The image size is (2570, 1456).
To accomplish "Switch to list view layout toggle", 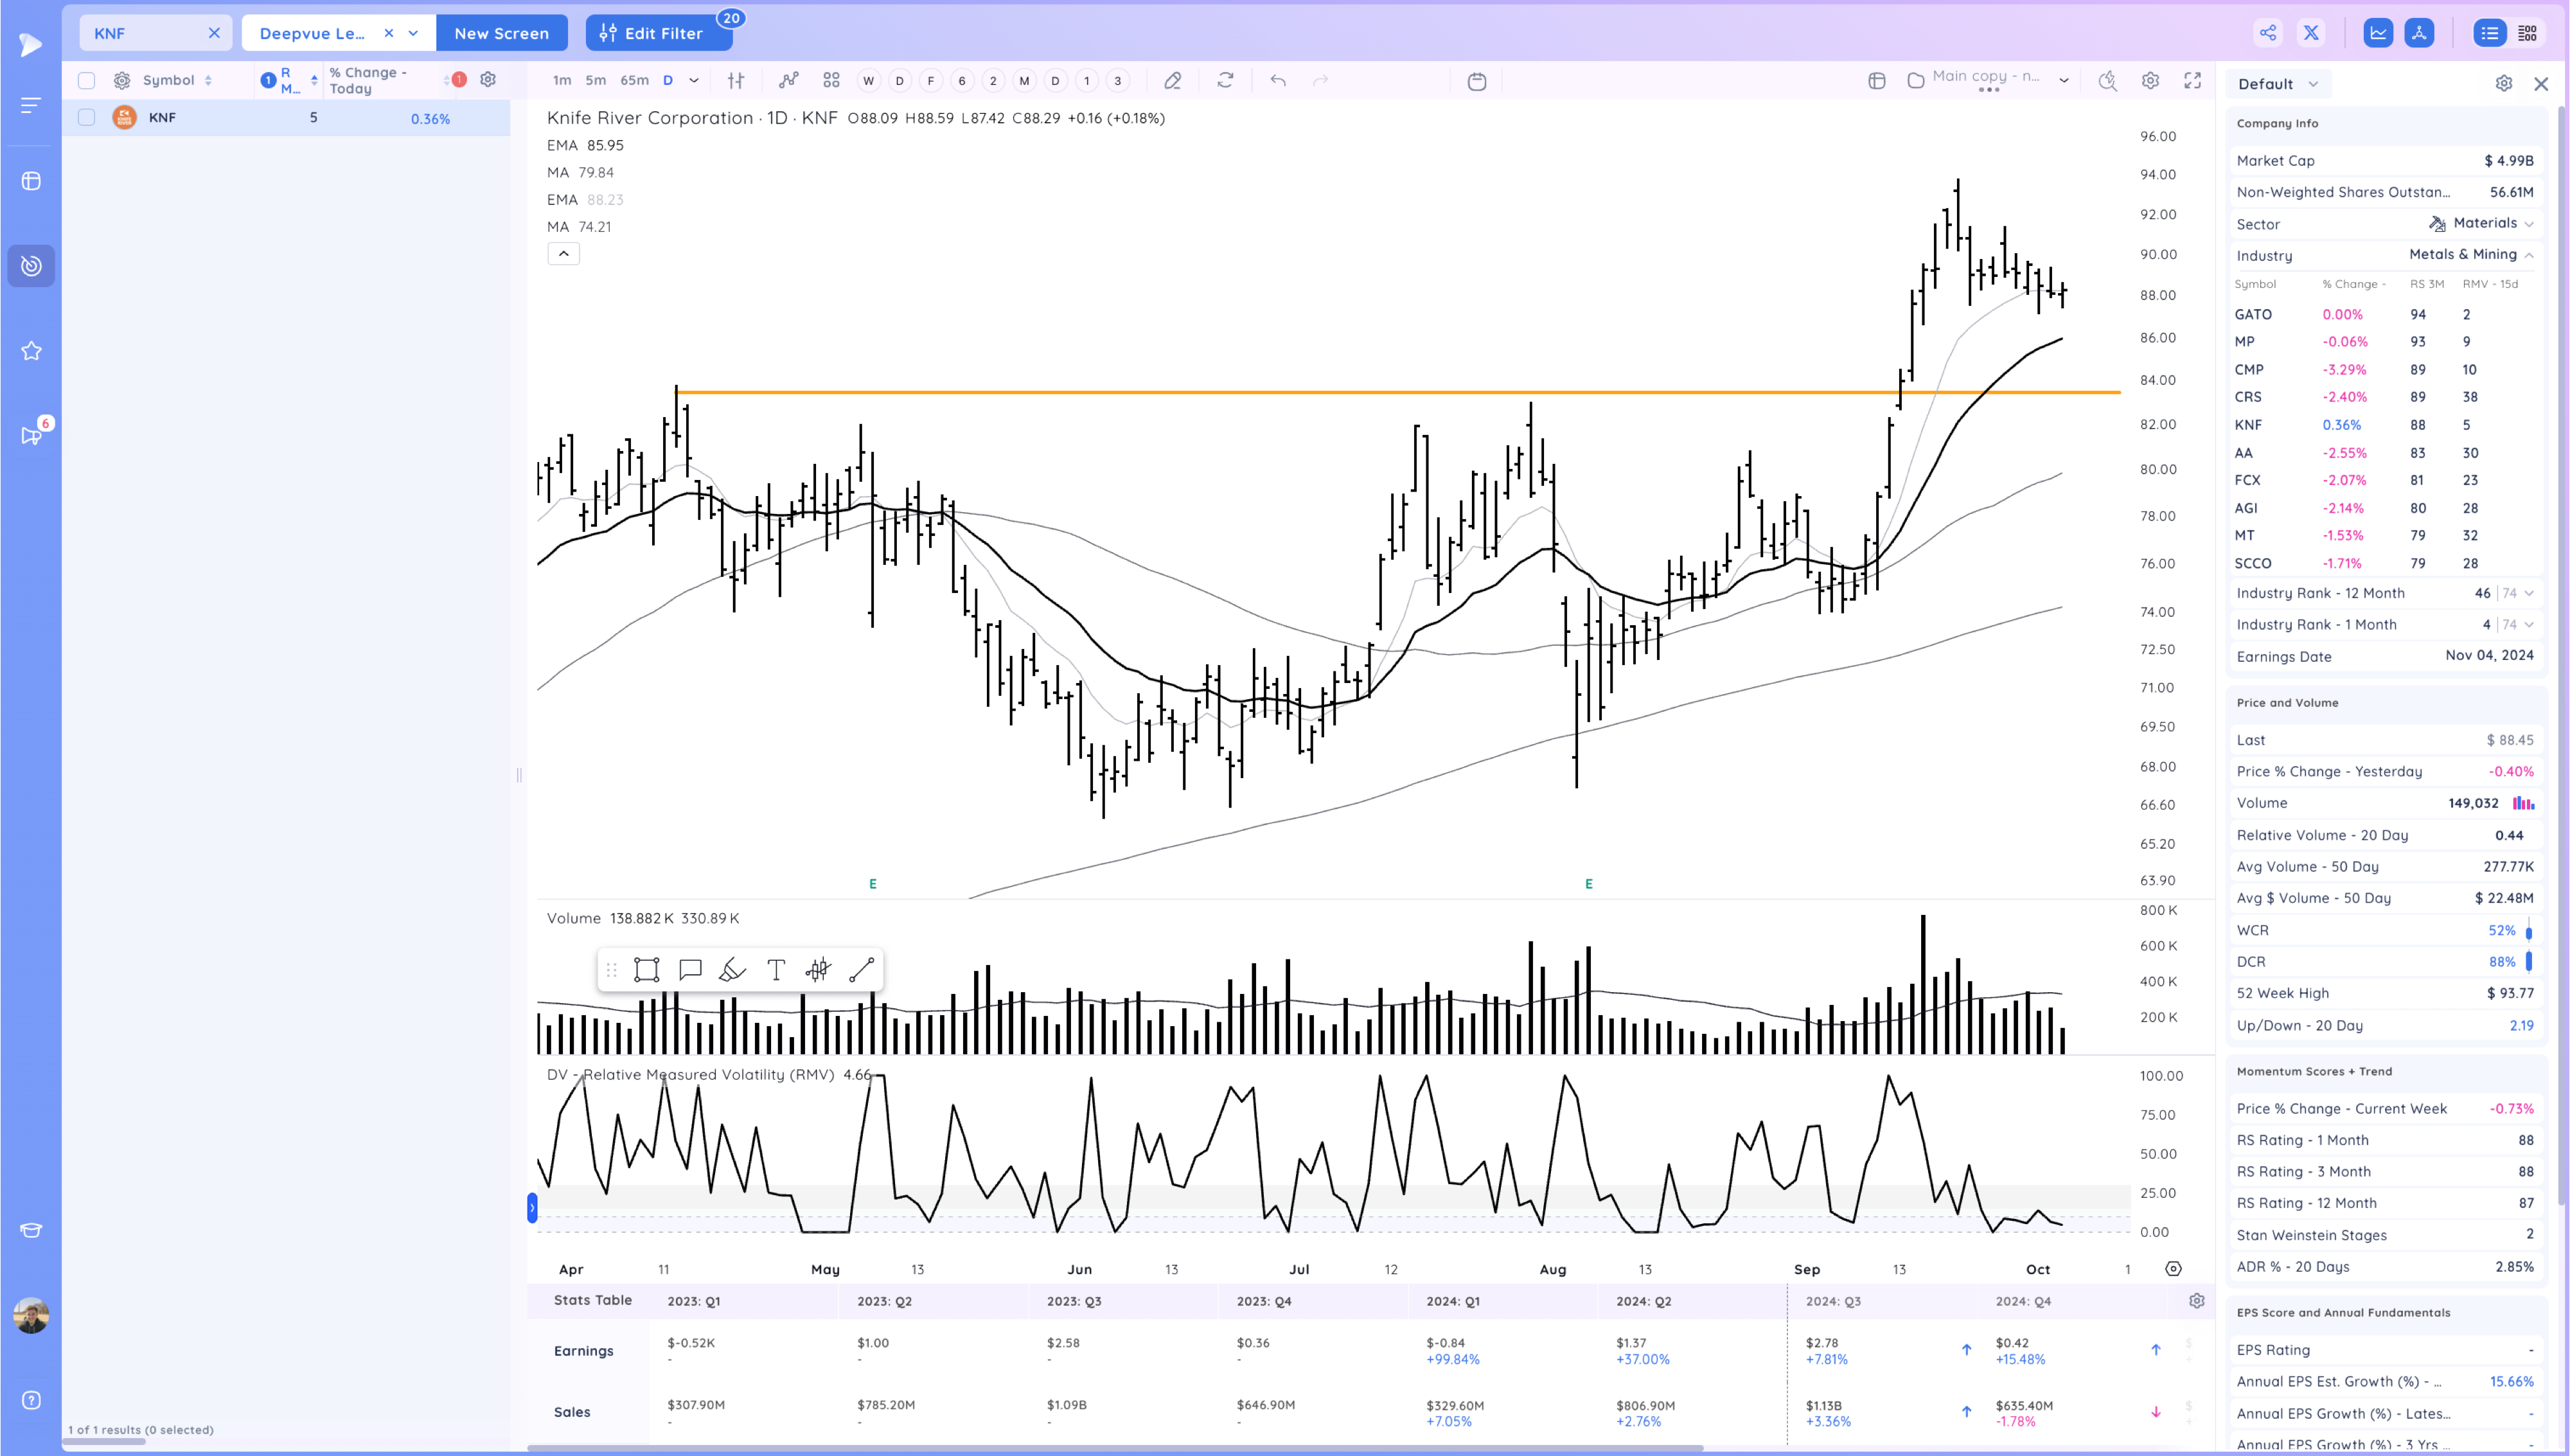I will [x=2489, y=33].
